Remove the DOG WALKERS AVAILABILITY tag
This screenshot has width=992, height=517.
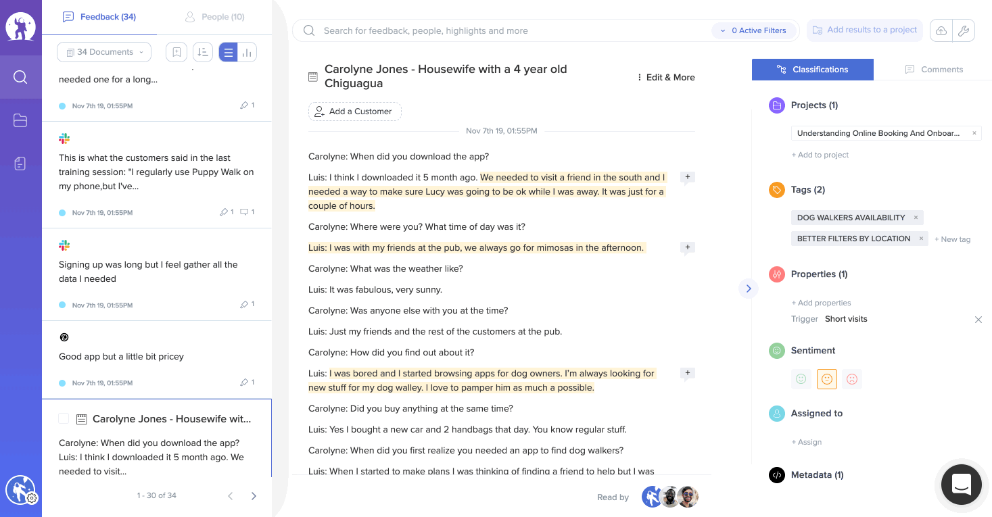point(916,218)
